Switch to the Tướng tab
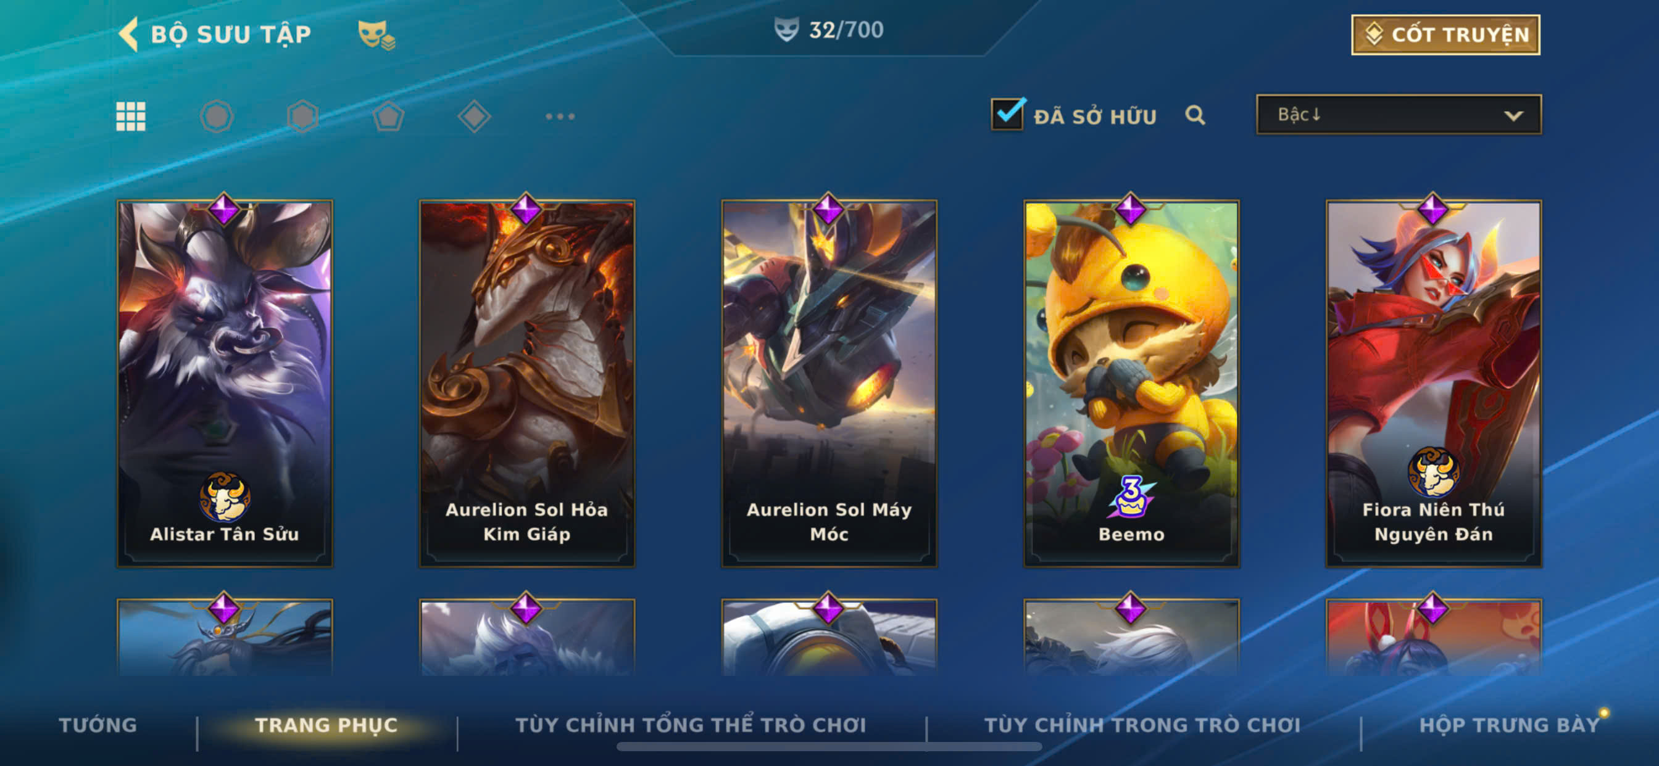The width and height of the screenshot is (1659, 766). coord(98,725)
